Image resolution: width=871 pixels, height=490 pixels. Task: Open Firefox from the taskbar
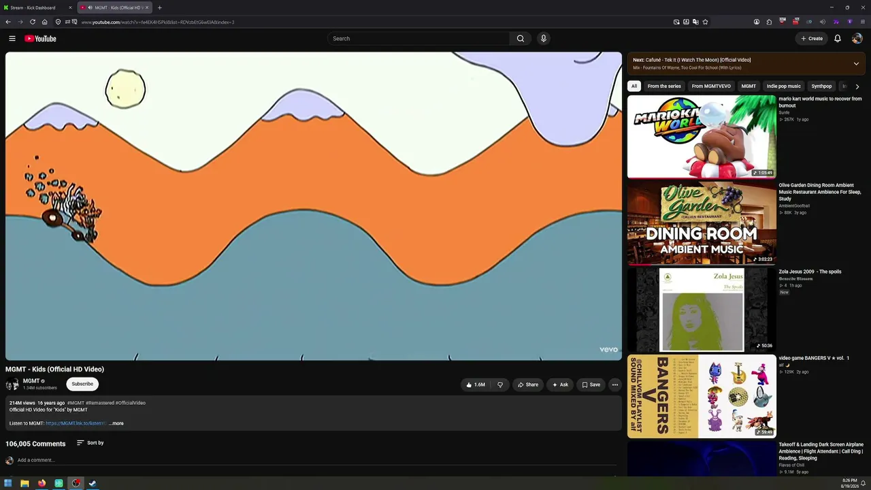42,483
